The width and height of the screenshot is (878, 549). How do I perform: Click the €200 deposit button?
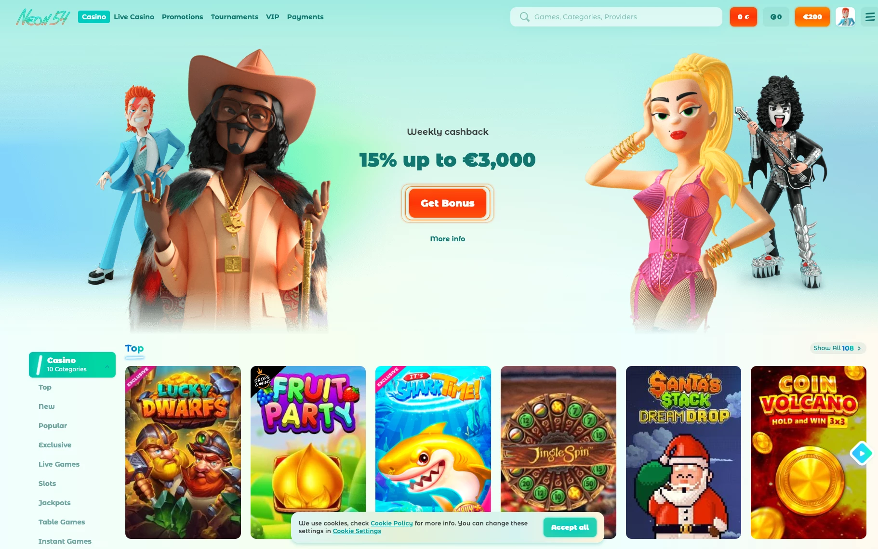812,17
